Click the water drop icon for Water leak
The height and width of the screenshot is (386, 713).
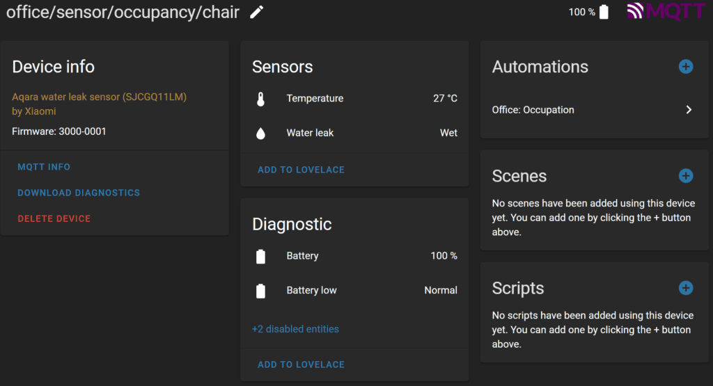coord(260,133)
